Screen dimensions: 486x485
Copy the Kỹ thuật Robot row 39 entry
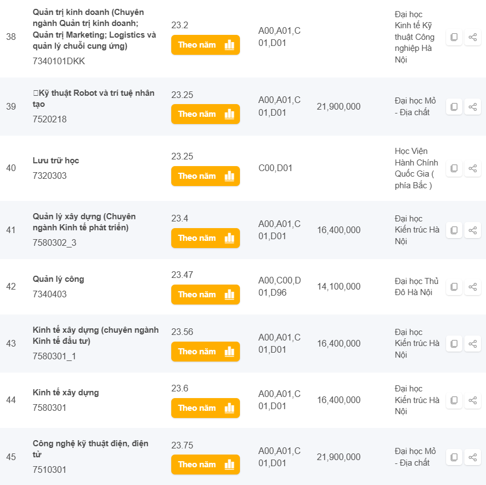[x=454, y=107]
